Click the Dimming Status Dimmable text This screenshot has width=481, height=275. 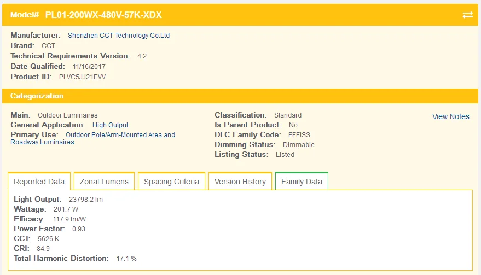tap(298, 145)
